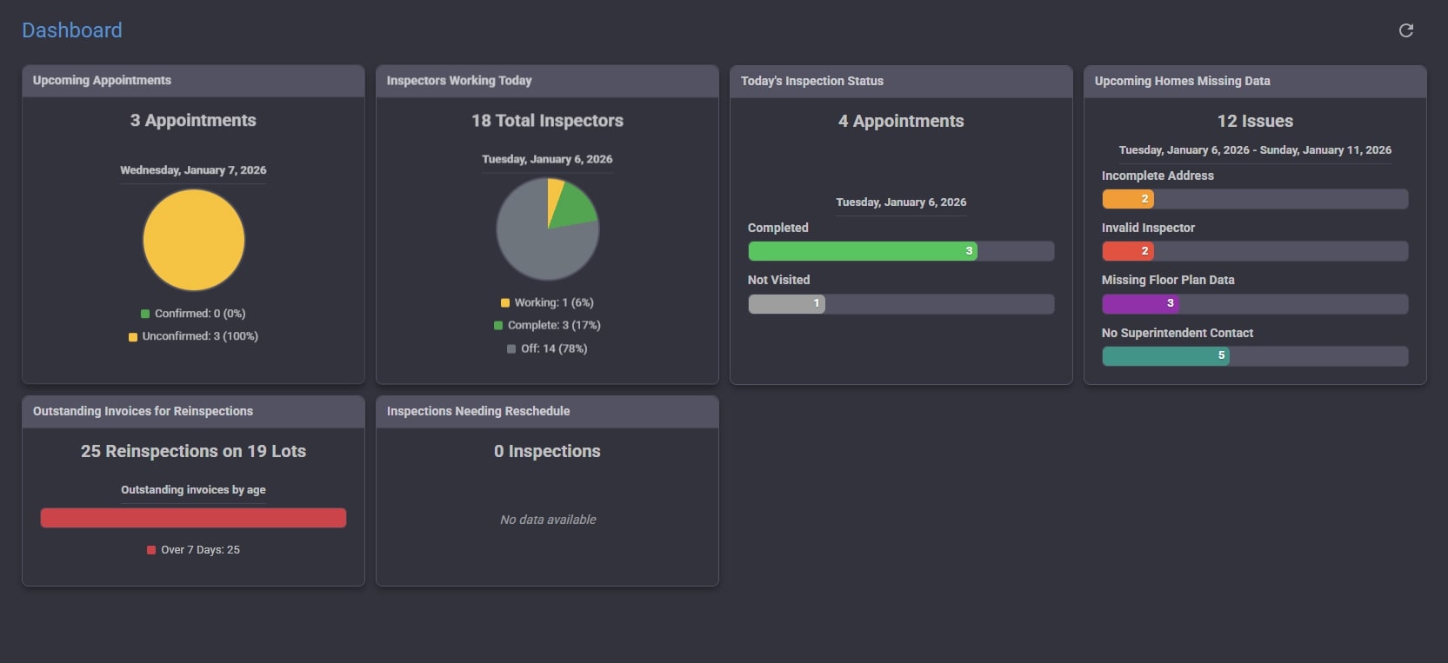Click the 'Wednesday, January 7, 2026' date
Viewport: 1448px width, 663px height.
click(193, 170)
